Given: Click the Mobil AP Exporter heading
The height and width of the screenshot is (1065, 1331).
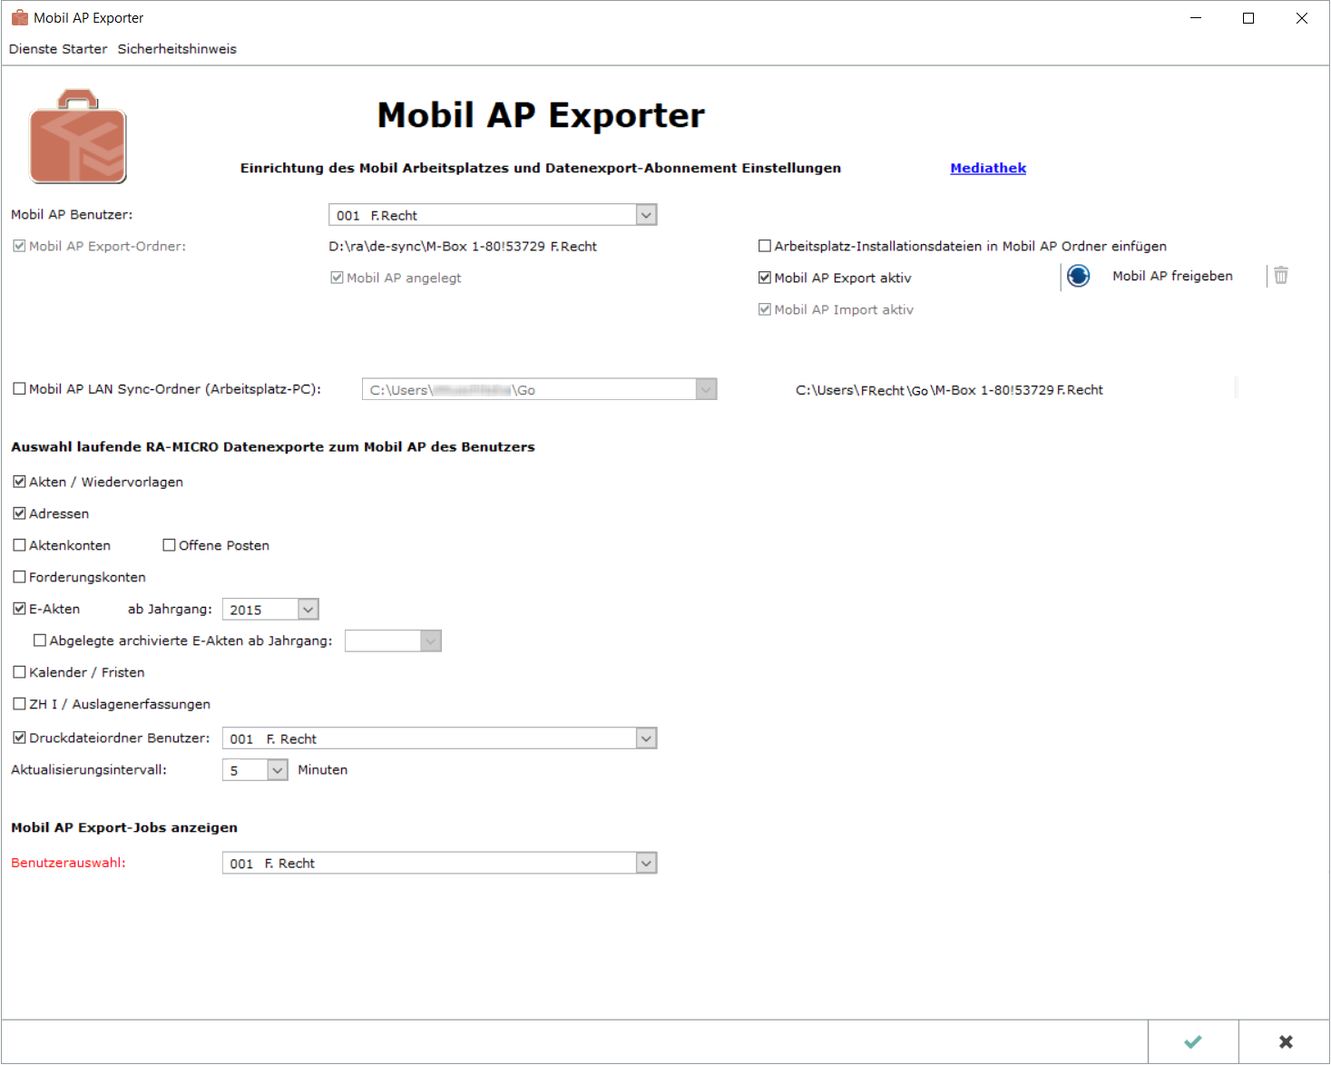Looking at the screenshot, I should pos(541,115).
